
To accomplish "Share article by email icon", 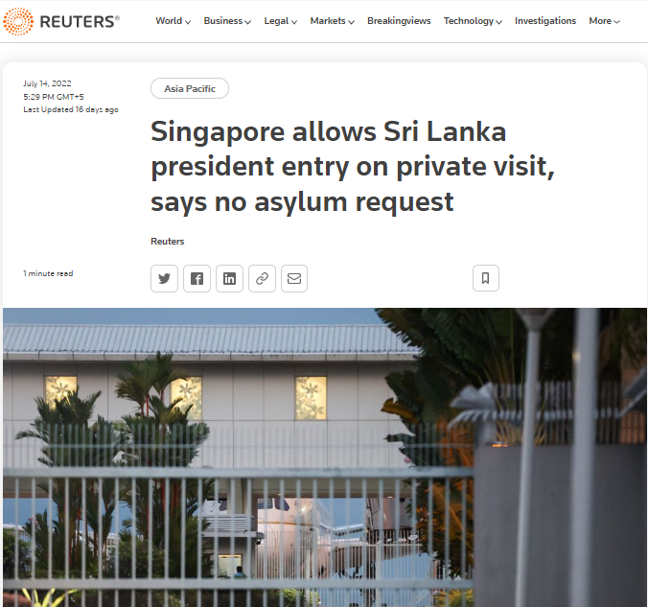I will click(x=294, y=278).
